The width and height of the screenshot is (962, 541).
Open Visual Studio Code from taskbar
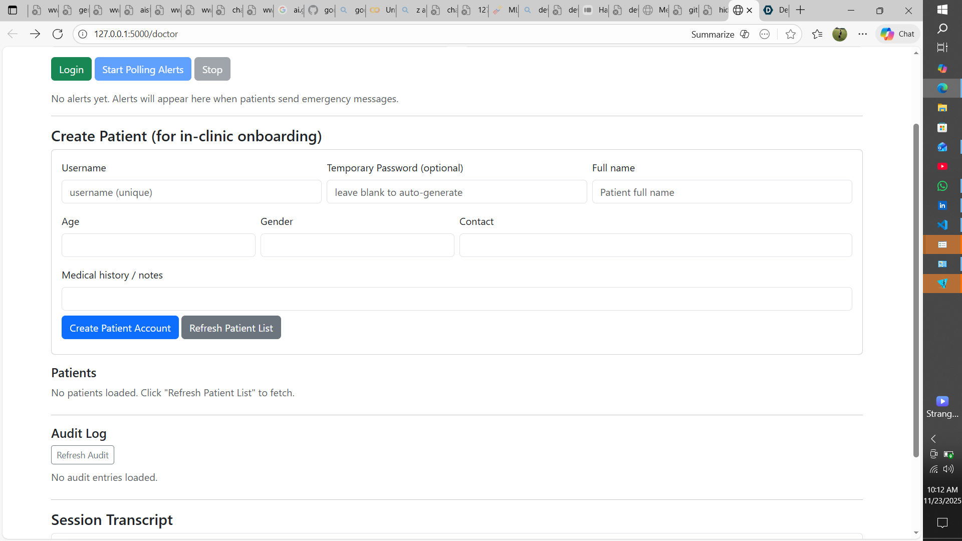[x=942, y=225]
